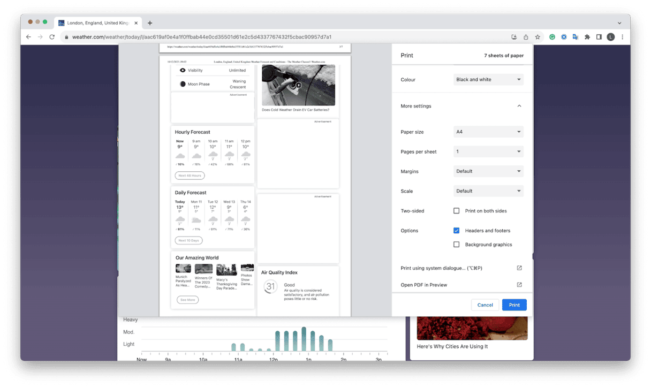Open the three-dot browser menu
The width and height of the screenshot is (651, 388).
[623, 37]
